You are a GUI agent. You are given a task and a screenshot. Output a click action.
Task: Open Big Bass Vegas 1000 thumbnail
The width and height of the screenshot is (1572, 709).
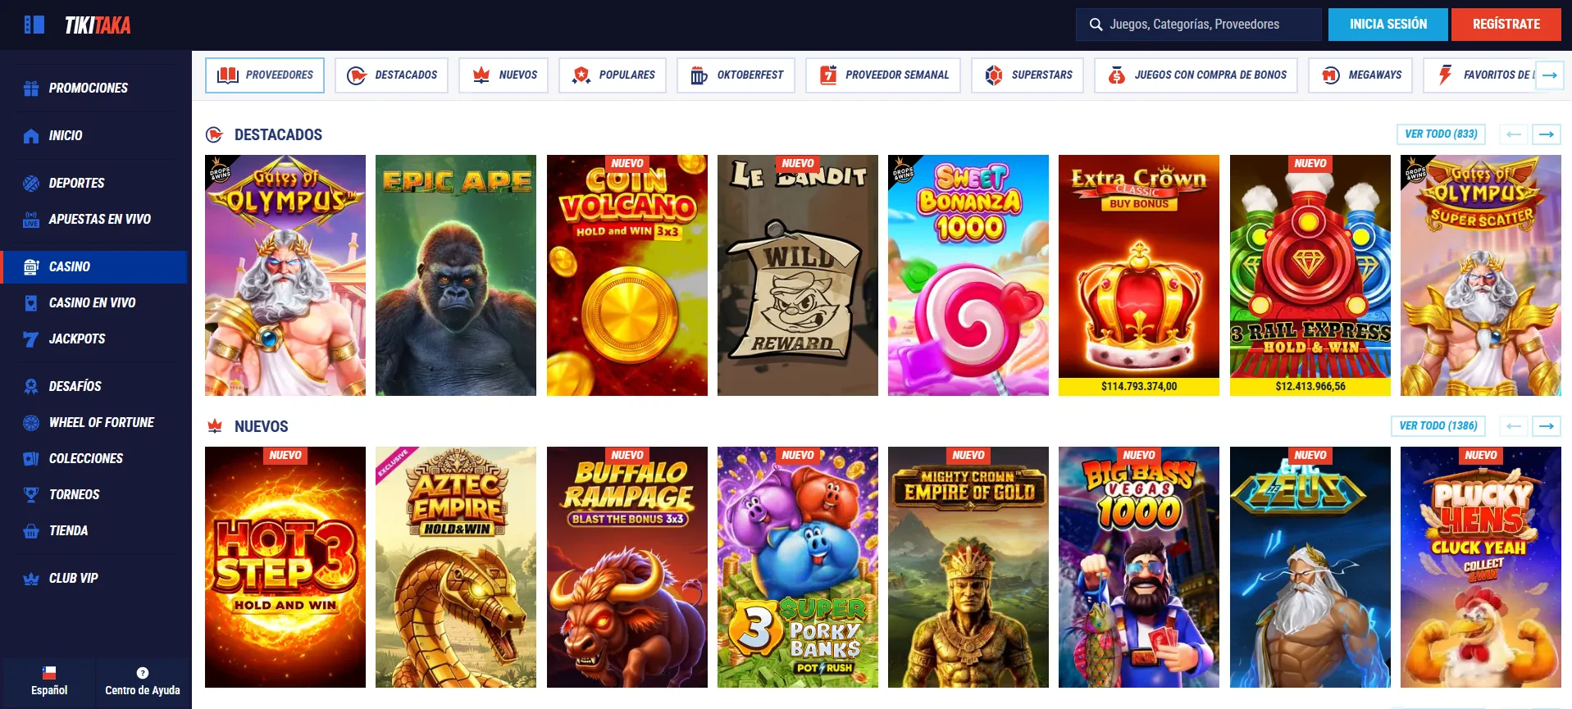coord(1139,567)
